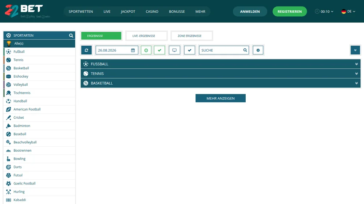
Task: Click the Tischtennis paddle icon
Action: click(x=9, y=93)
